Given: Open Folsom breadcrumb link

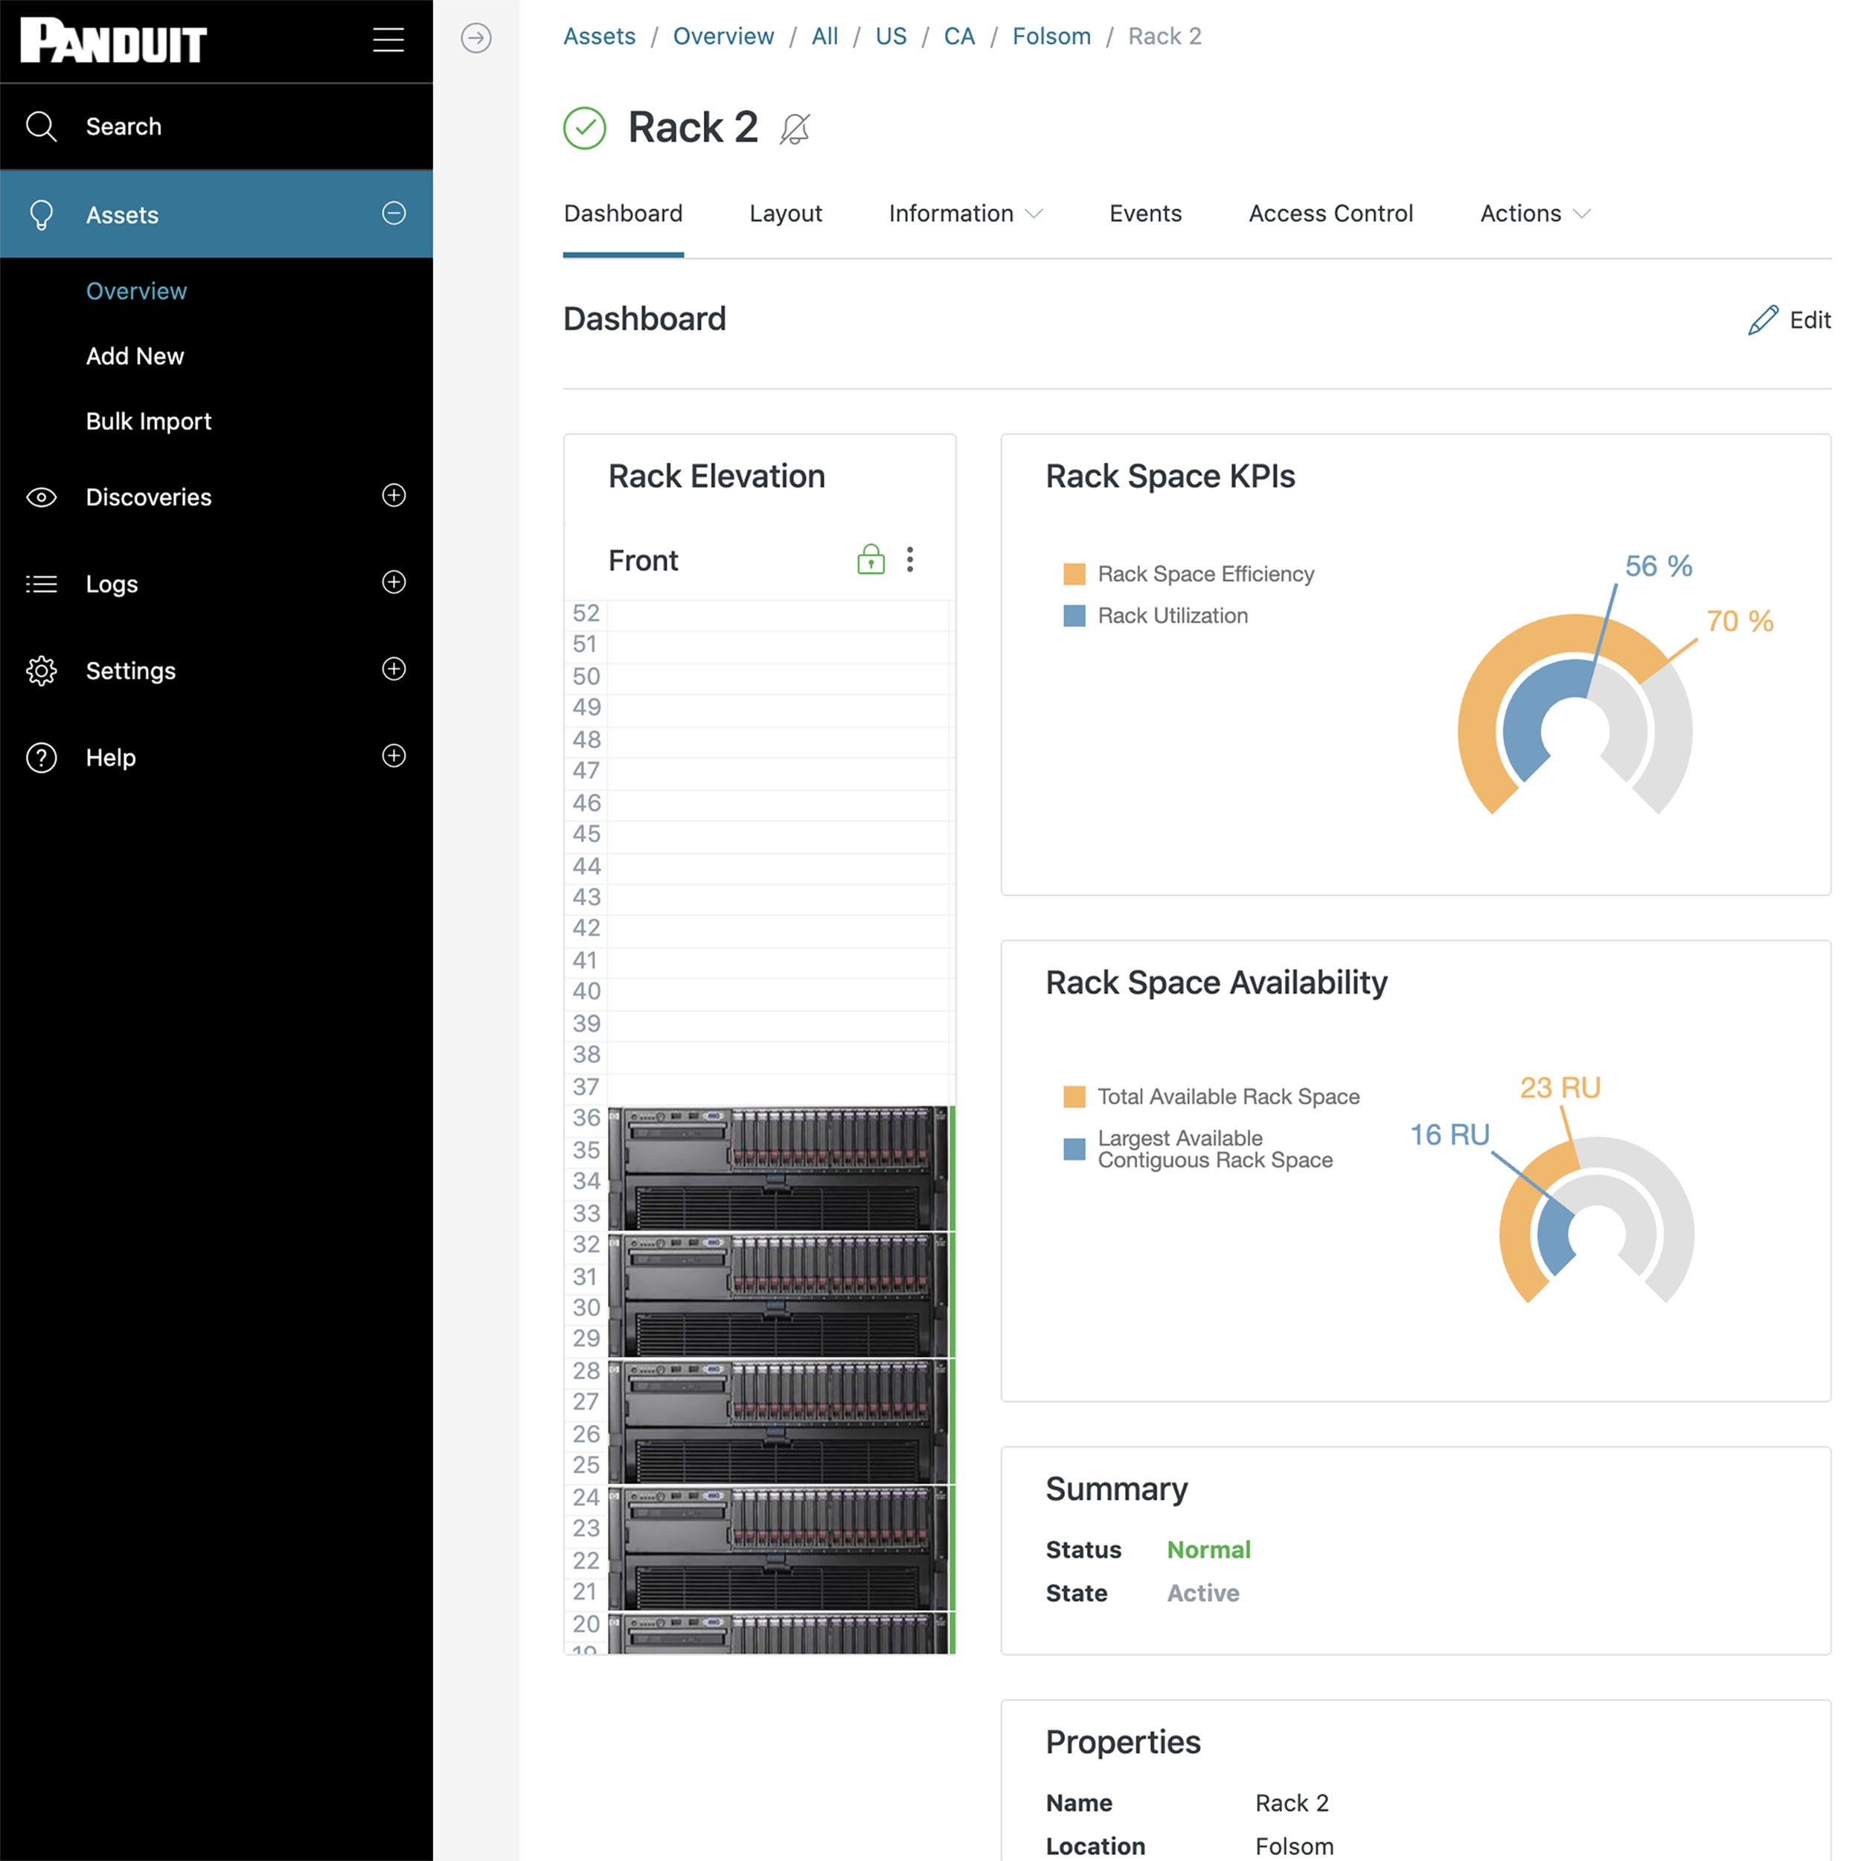Looking at the screenshot, I should 1051,36.
